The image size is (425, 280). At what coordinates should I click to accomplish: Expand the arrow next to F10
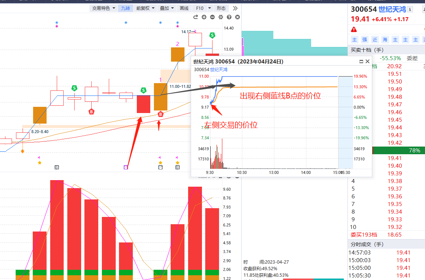click(x=210, y=8)
